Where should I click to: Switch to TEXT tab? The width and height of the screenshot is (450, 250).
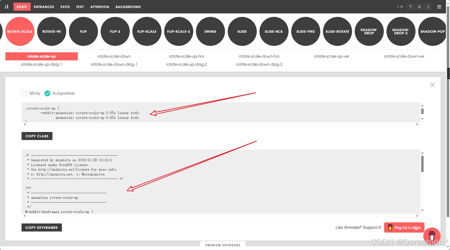coord(80,7)
